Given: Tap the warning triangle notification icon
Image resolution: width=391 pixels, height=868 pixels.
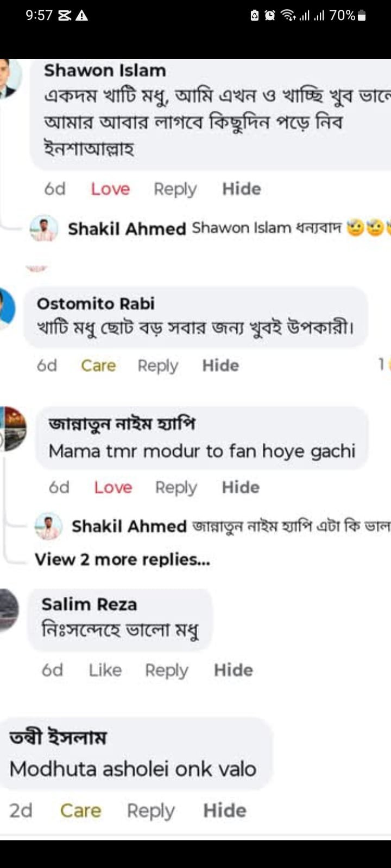Looking at the screenshot, I should 81,16.
